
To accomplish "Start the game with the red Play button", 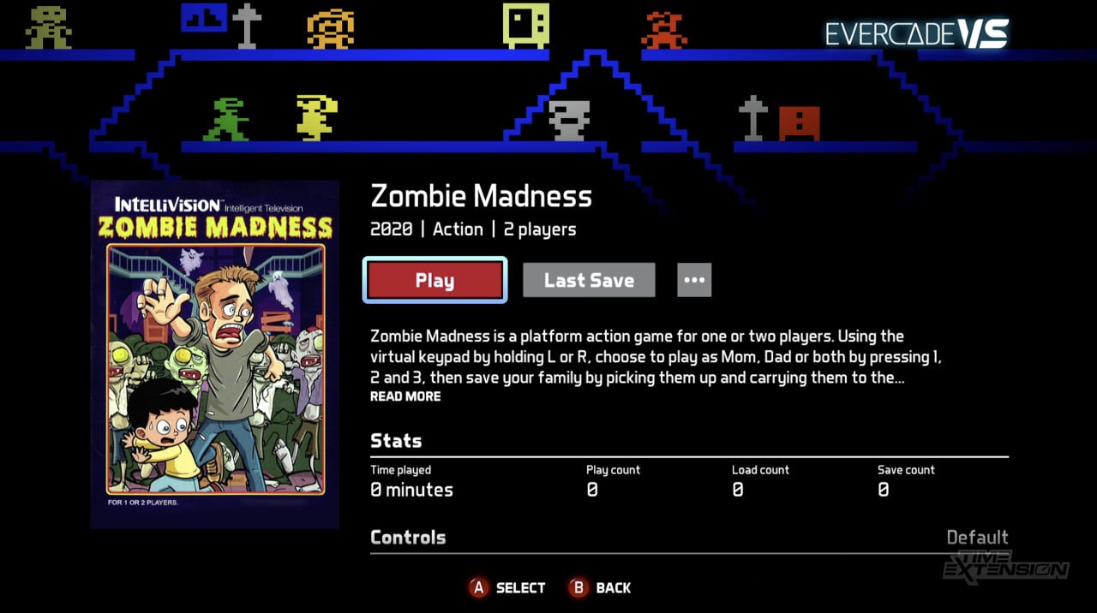I will point(435,280).
